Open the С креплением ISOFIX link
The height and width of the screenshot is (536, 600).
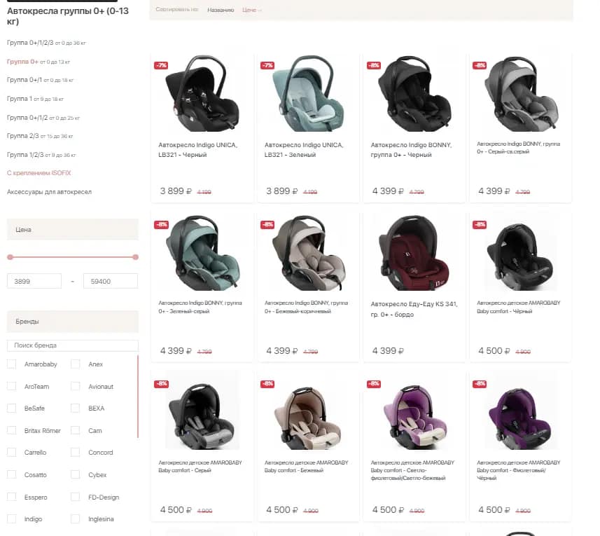(39, 173)
